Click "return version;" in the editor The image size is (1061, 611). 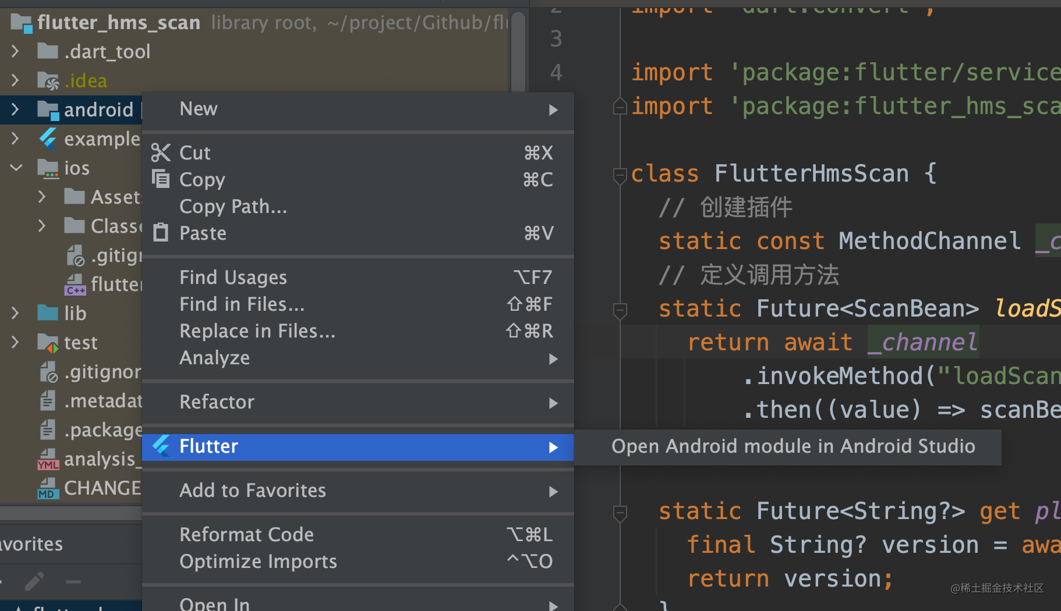[x=790, y=578]
